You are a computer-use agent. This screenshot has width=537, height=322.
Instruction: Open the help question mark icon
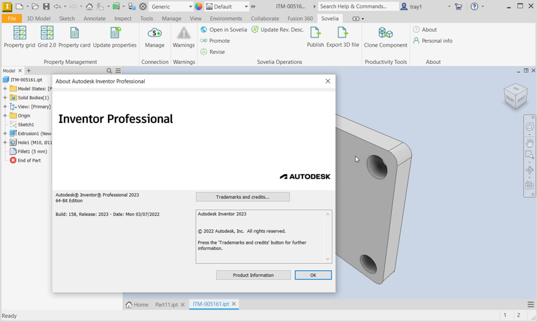click(474, 6)
